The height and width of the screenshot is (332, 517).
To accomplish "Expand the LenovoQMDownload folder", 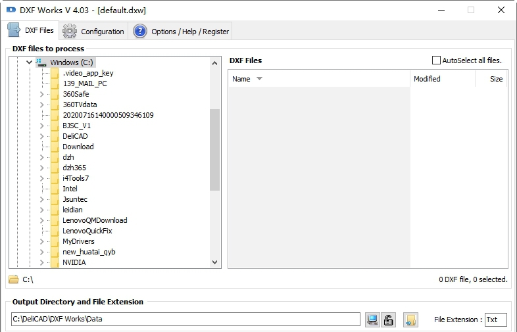I will click(41, 220).
